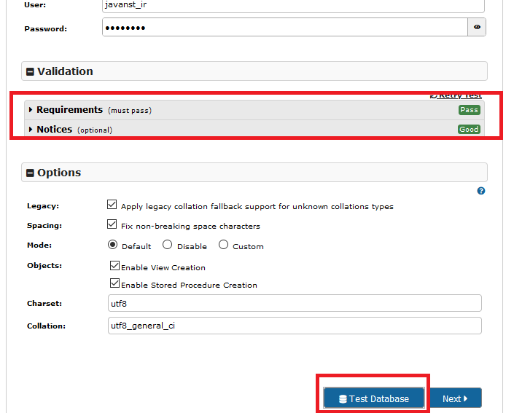Toggle password visibility eye icon

(x=477, y=28)
